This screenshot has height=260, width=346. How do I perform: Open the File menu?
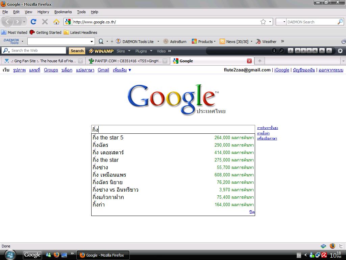(x=5, y=12)
